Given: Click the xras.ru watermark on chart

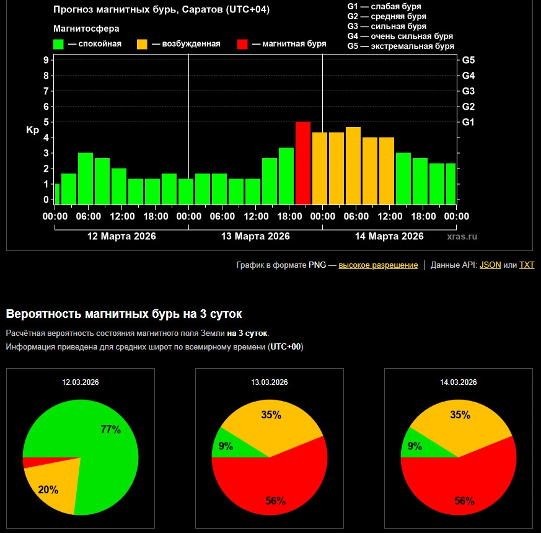Looking at the screenshot, I should tap(462, 236).
